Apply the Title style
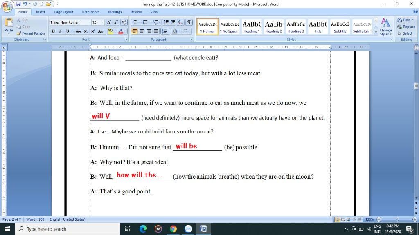This screenshot has width=419, height=235. 318,27
